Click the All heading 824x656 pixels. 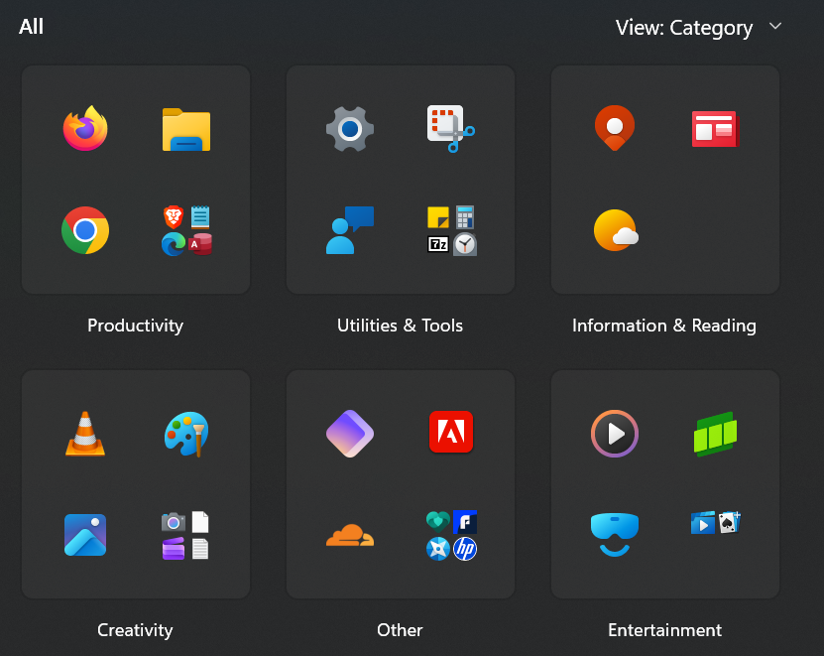pyautogui.click(x=31, y=27)
